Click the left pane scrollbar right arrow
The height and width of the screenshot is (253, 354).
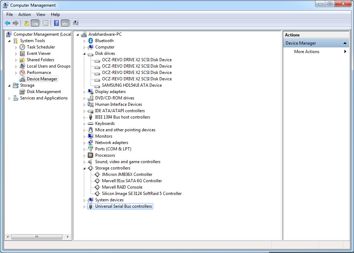click(68, 237)
